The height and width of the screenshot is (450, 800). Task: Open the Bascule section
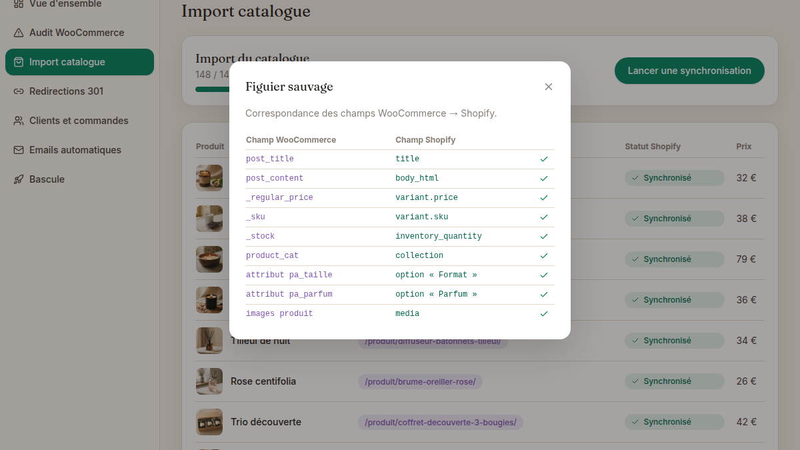79,179
